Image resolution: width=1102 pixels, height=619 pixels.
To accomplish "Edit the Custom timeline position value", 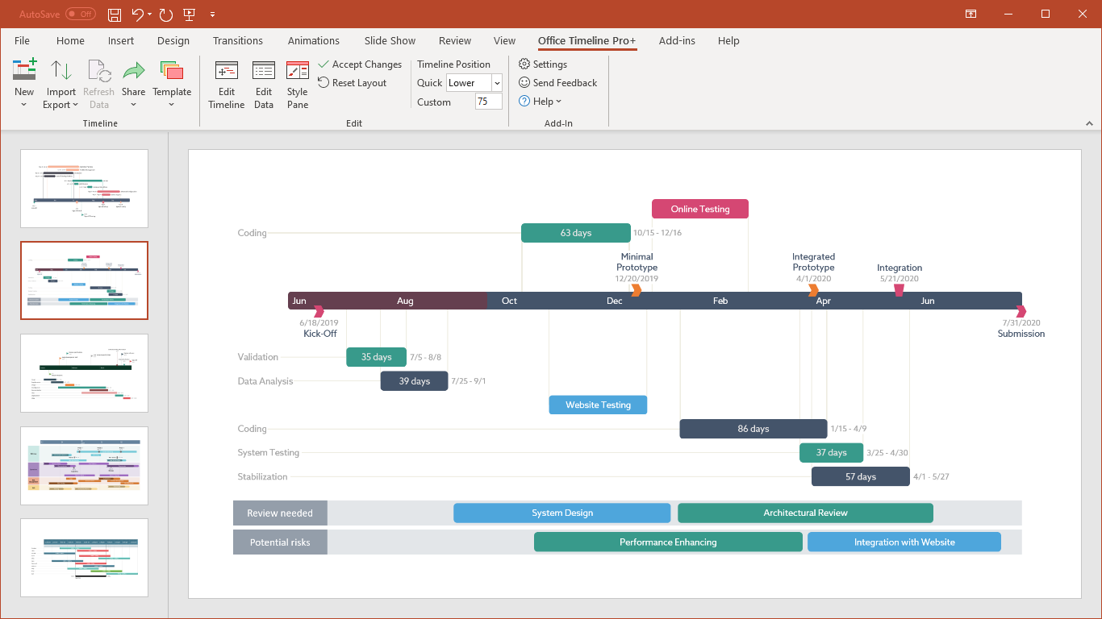I will tap(488, 102).
